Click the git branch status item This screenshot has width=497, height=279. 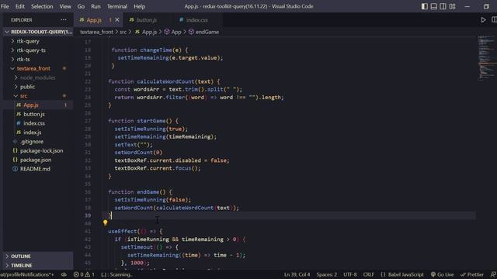27,274
